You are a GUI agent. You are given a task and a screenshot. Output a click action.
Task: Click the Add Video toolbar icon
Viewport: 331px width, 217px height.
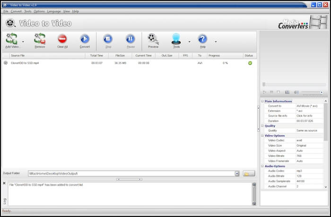11,40
